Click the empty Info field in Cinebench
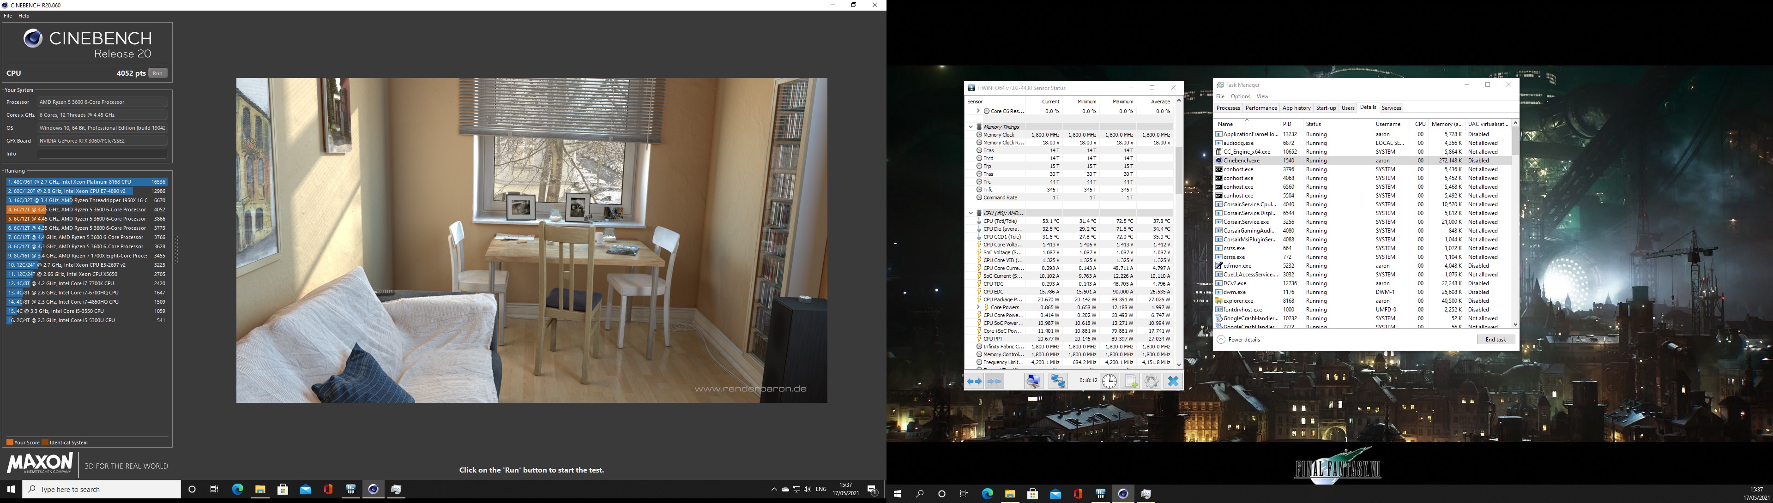Image resolution: width=1773 pixels, height=503 pixels. (x=103, y=154)
